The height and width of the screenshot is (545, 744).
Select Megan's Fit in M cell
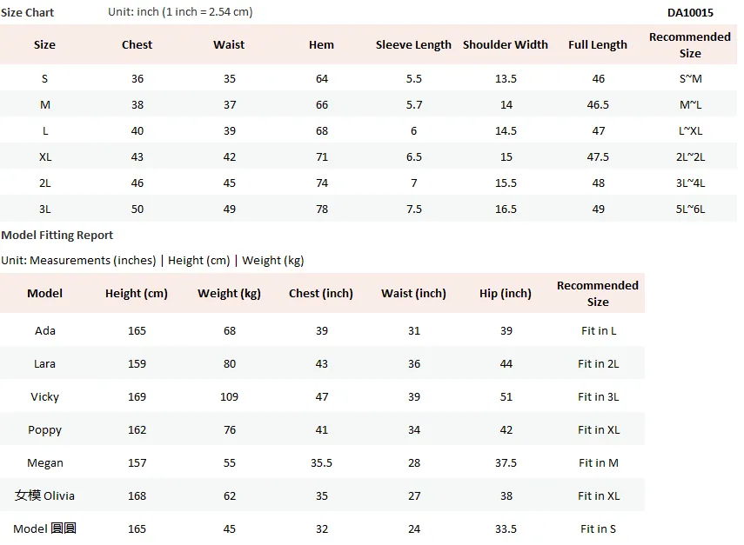pos(598,463)
